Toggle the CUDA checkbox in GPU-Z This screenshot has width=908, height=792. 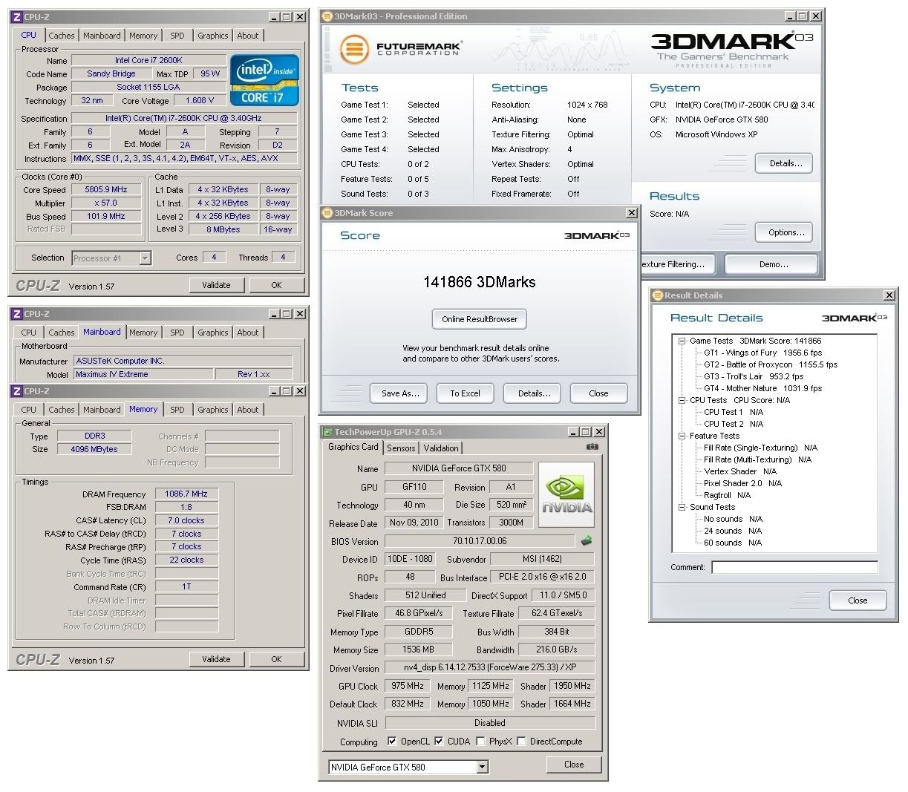coord(439,742)
